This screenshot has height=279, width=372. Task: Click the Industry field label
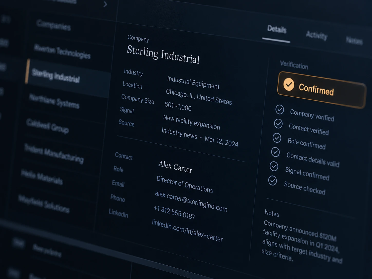point(133,72)
